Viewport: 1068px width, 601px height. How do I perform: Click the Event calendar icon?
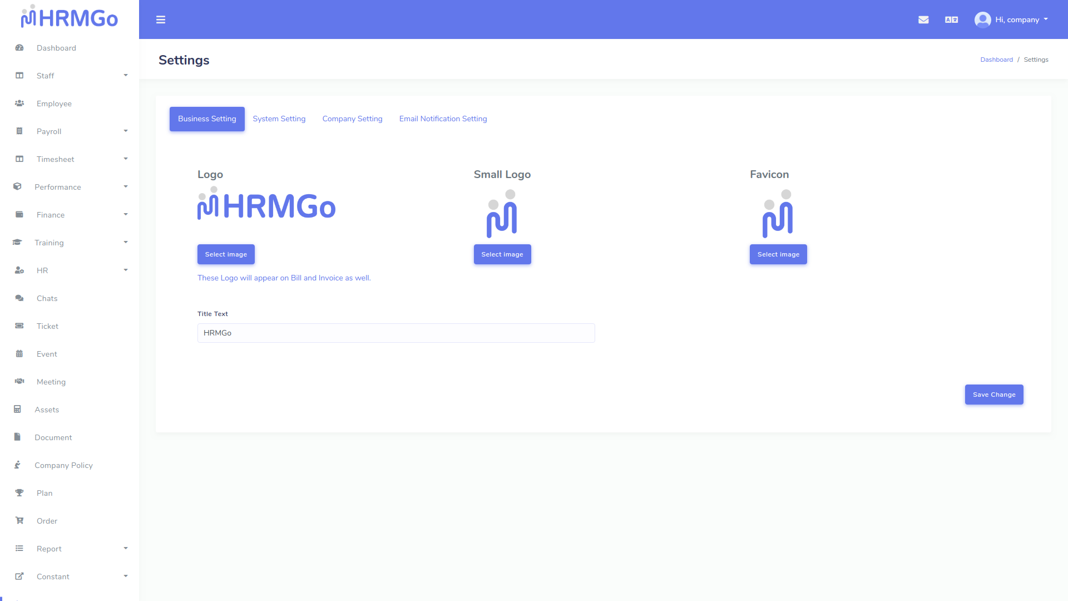coord(19,354)
